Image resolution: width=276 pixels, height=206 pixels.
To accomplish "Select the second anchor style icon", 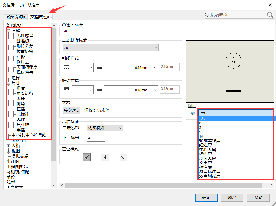I will pos(105,157).
